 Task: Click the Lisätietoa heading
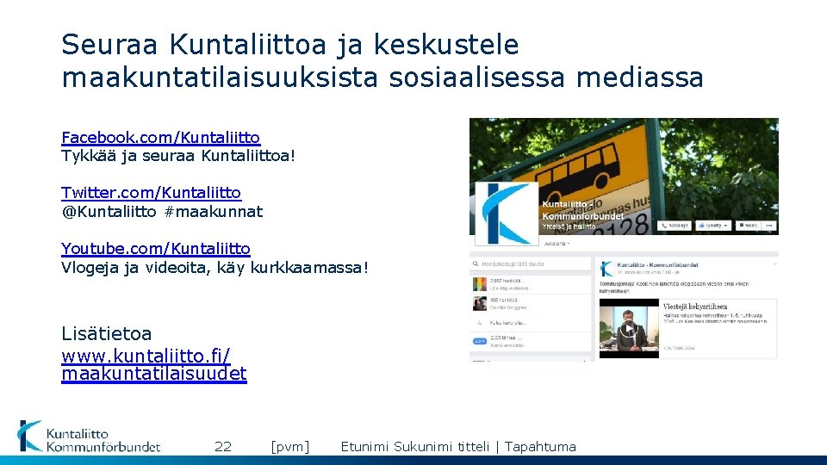(107, 334)
